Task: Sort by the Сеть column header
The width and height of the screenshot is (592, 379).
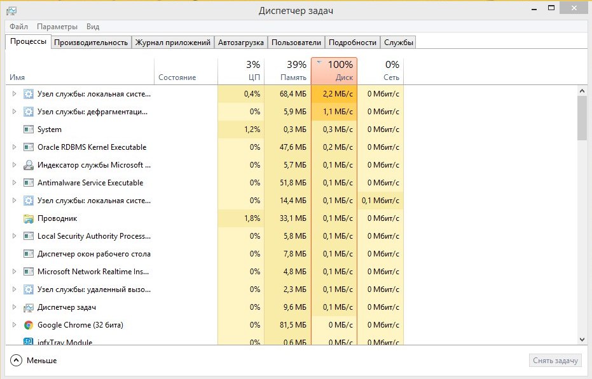Action: click(380, 71)
